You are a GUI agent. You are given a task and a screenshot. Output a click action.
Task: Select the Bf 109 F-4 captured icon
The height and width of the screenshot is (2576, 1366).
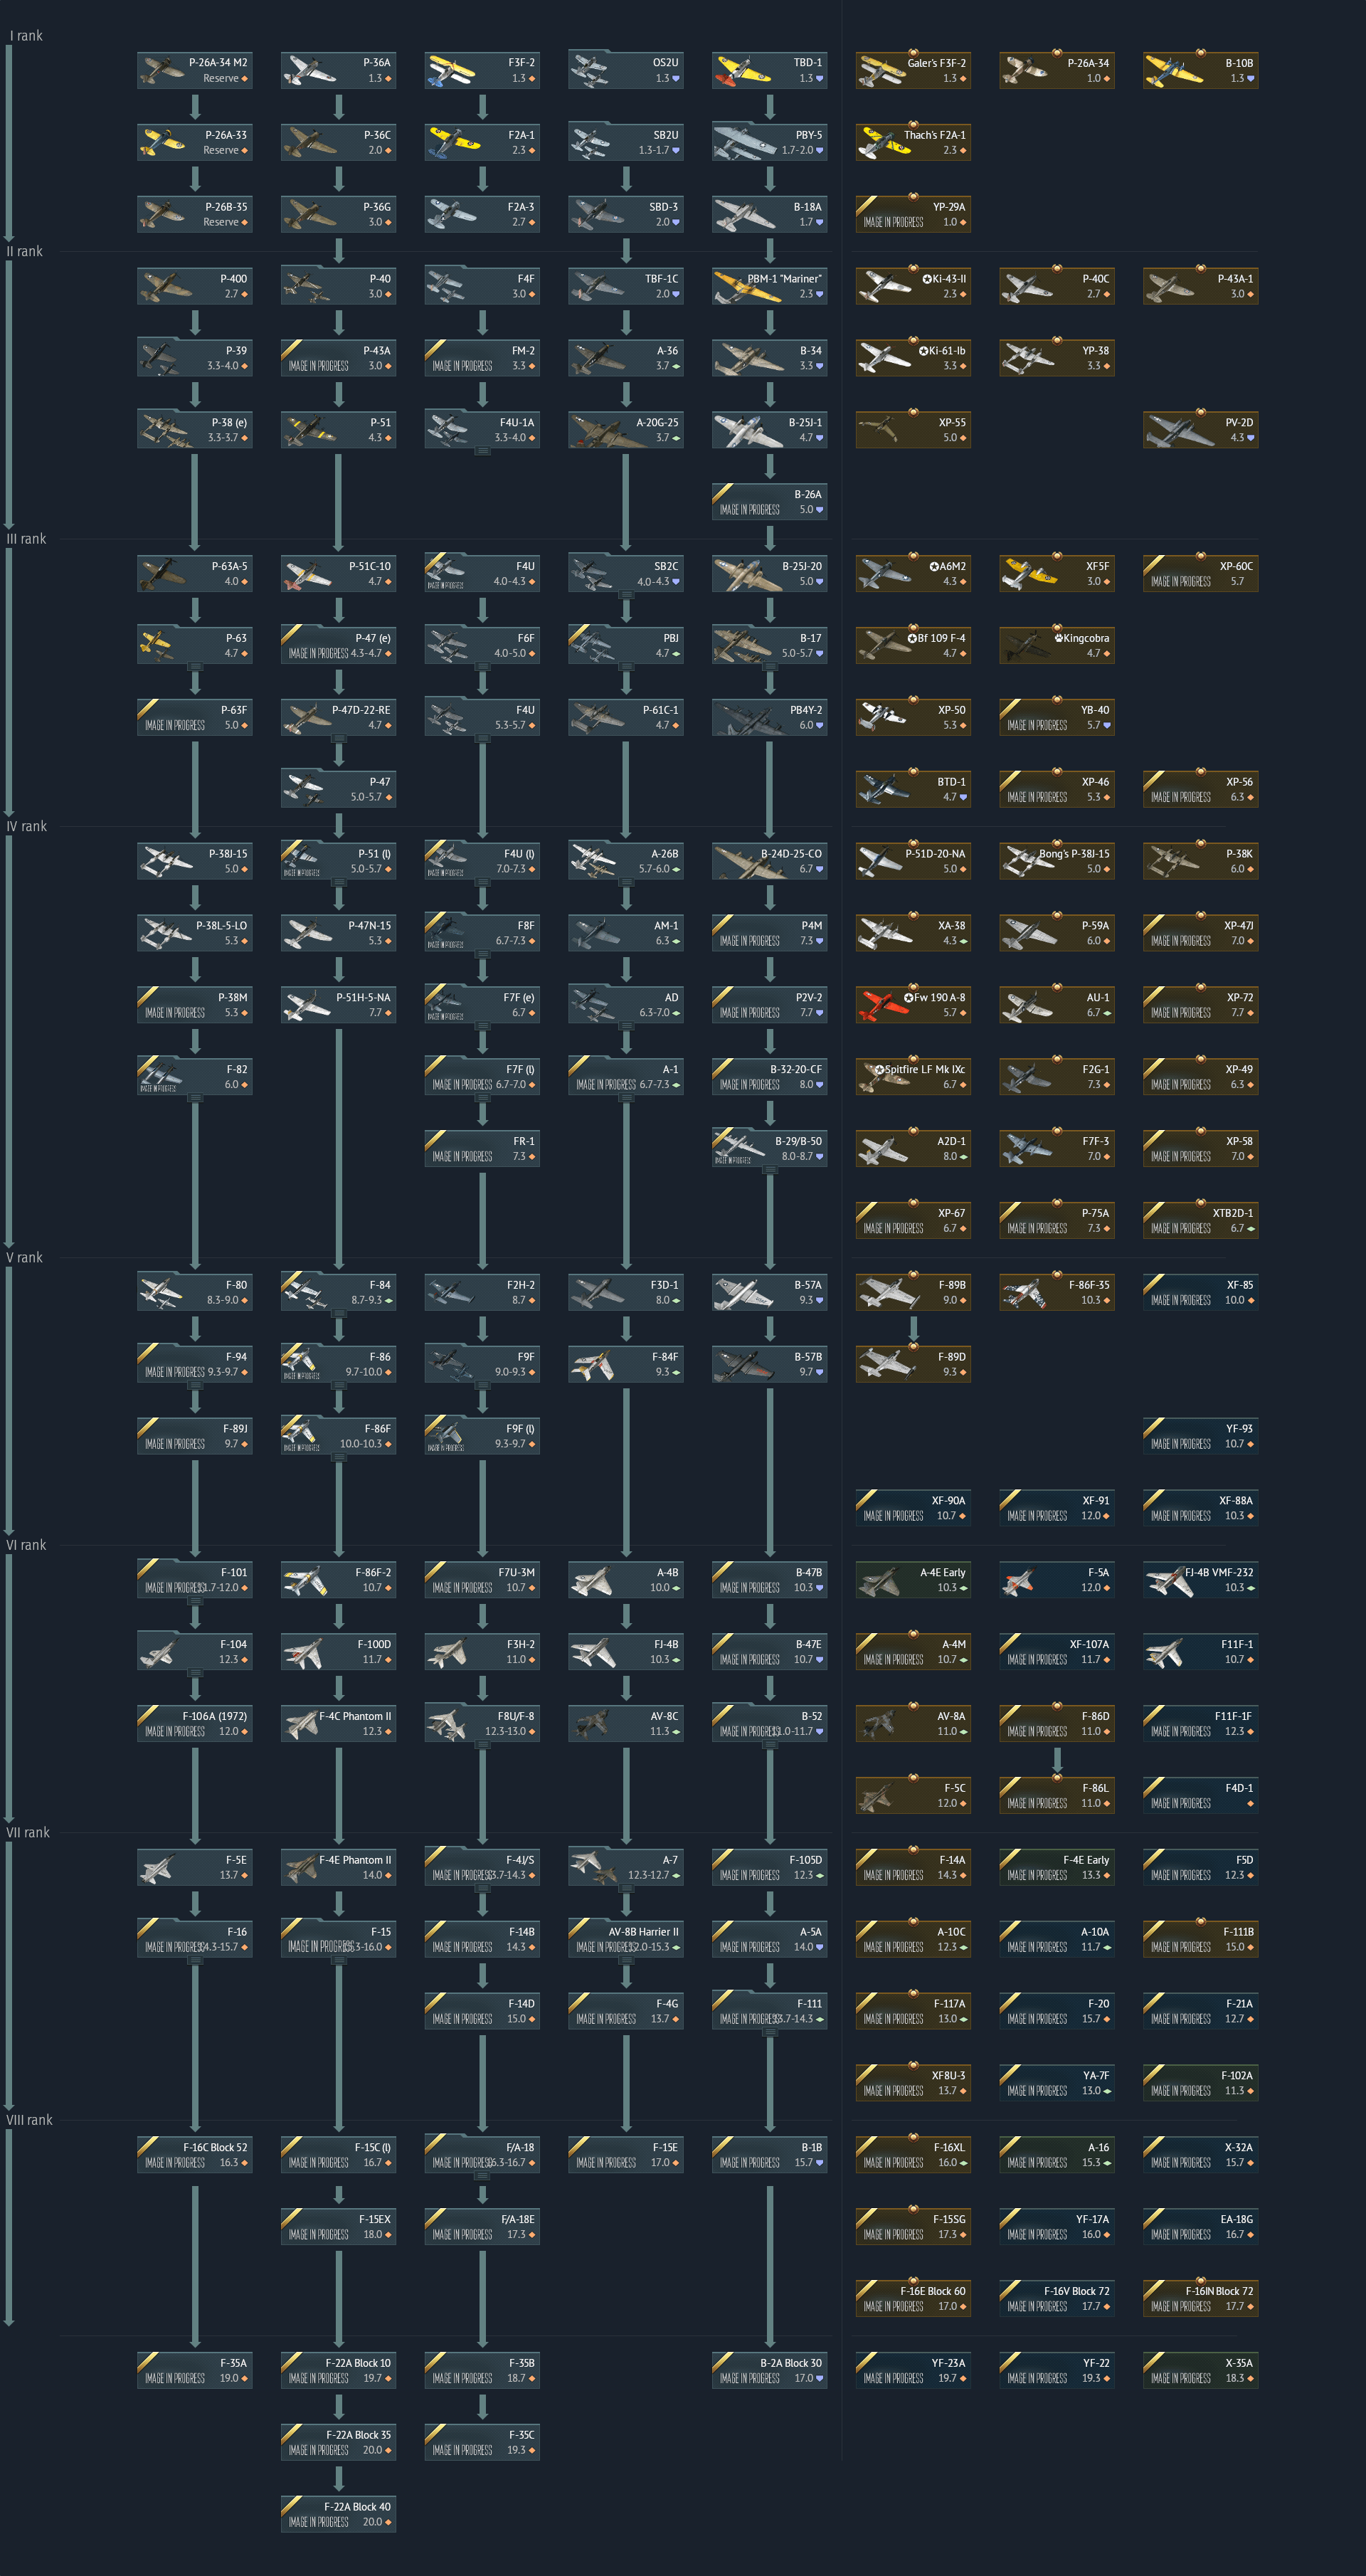pyautogui.click(x=884, y=645)
